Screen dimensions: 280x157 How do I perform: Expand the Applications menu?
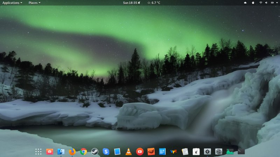coord(12,3)
